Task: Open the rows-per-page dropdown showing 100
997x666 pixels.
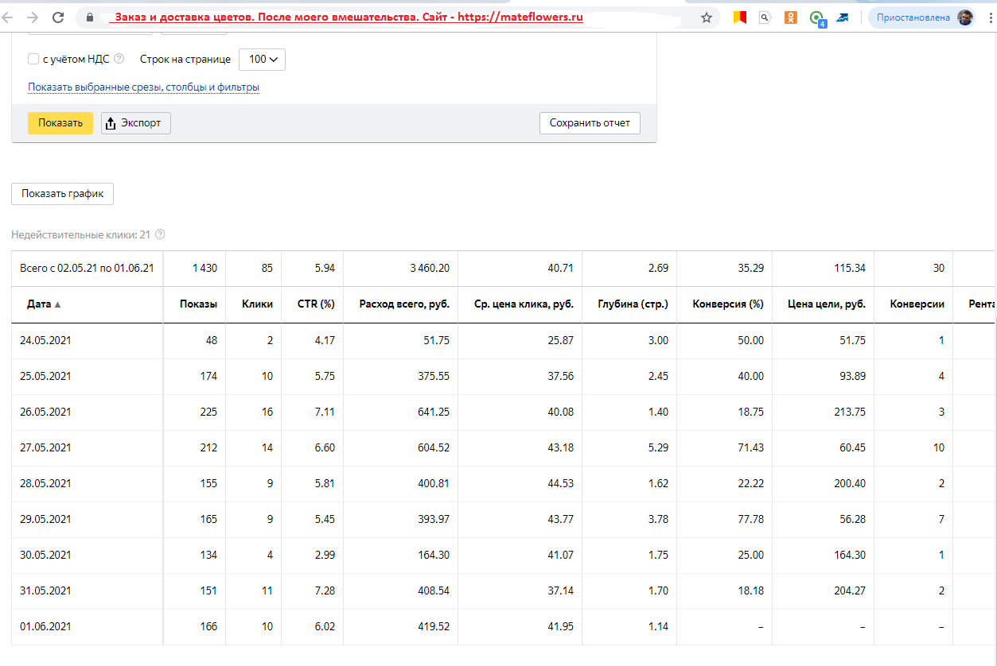Action: click(x=262, y=60)
